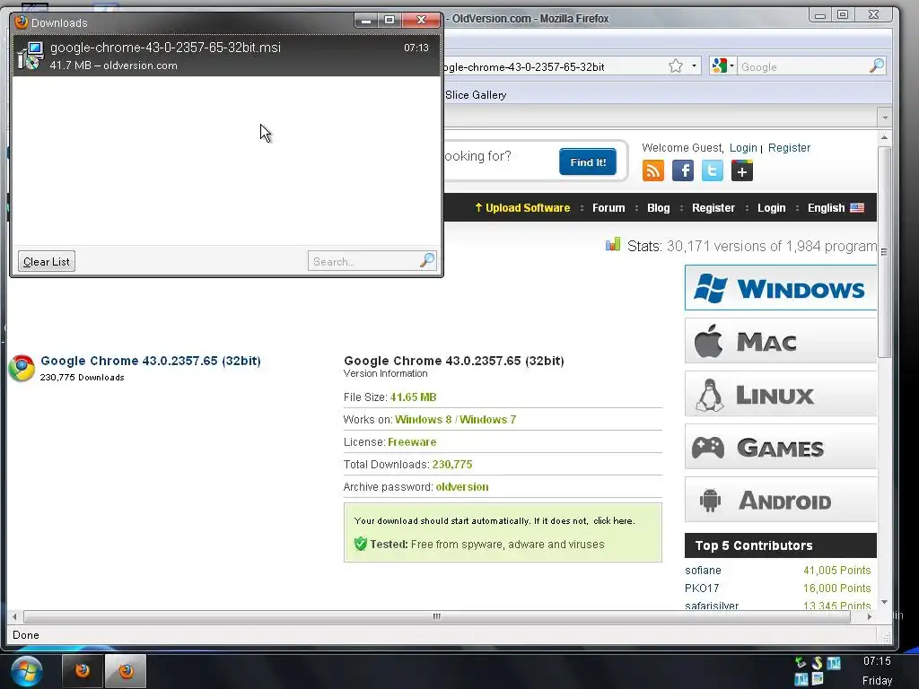Select the Android category banner

[781, 500]
